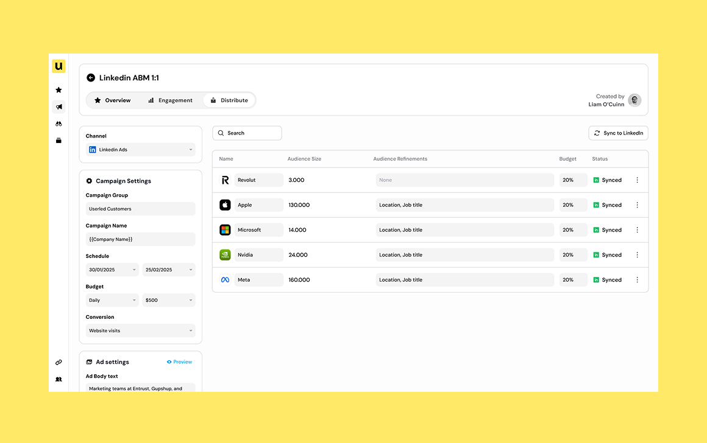This screenshot has width=707, height=443.
Task: Click the creator avatar of Liam O'Cuinn
Action: click(x=634, y=100)
